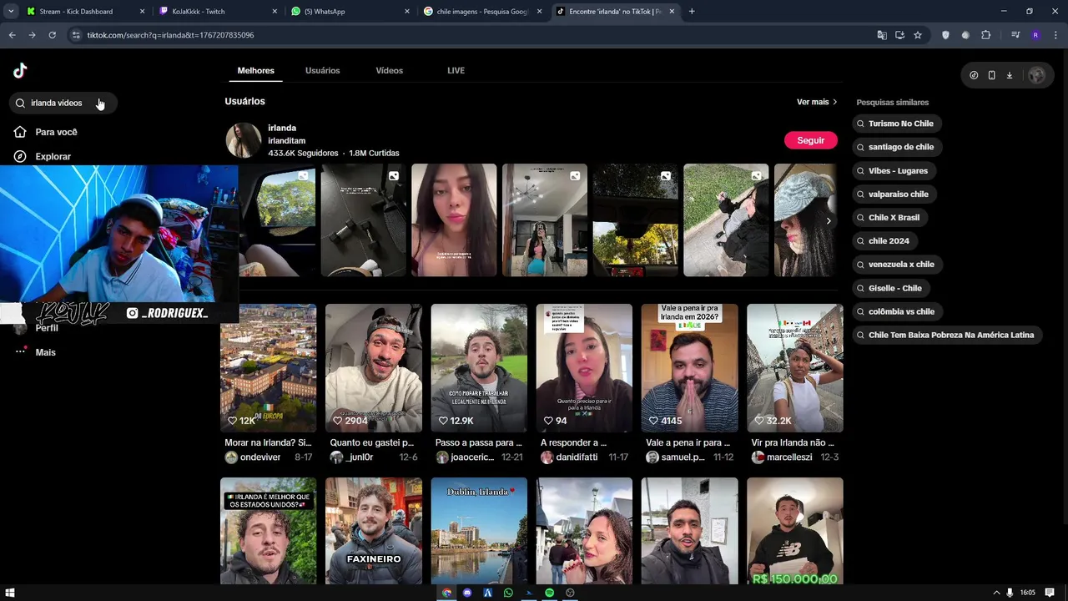1068x601 pixels.
Task: Open Spotify from the taskbar
Action: (549, 593)
